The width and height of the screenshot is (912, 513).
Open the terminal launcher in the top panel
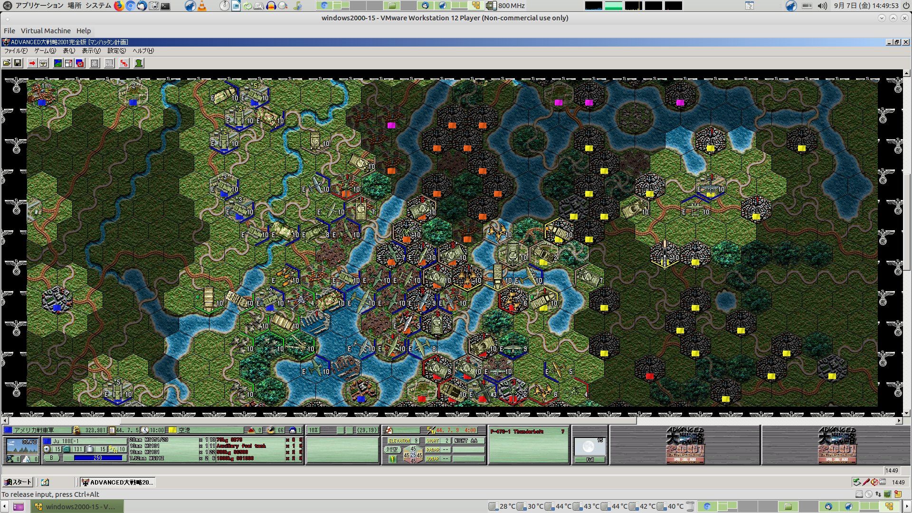[165, 6]
